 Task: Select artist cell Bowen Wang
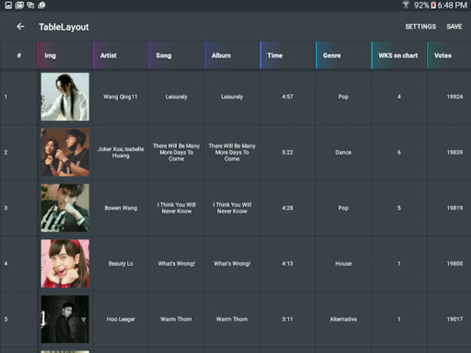(x=121, y=208)
